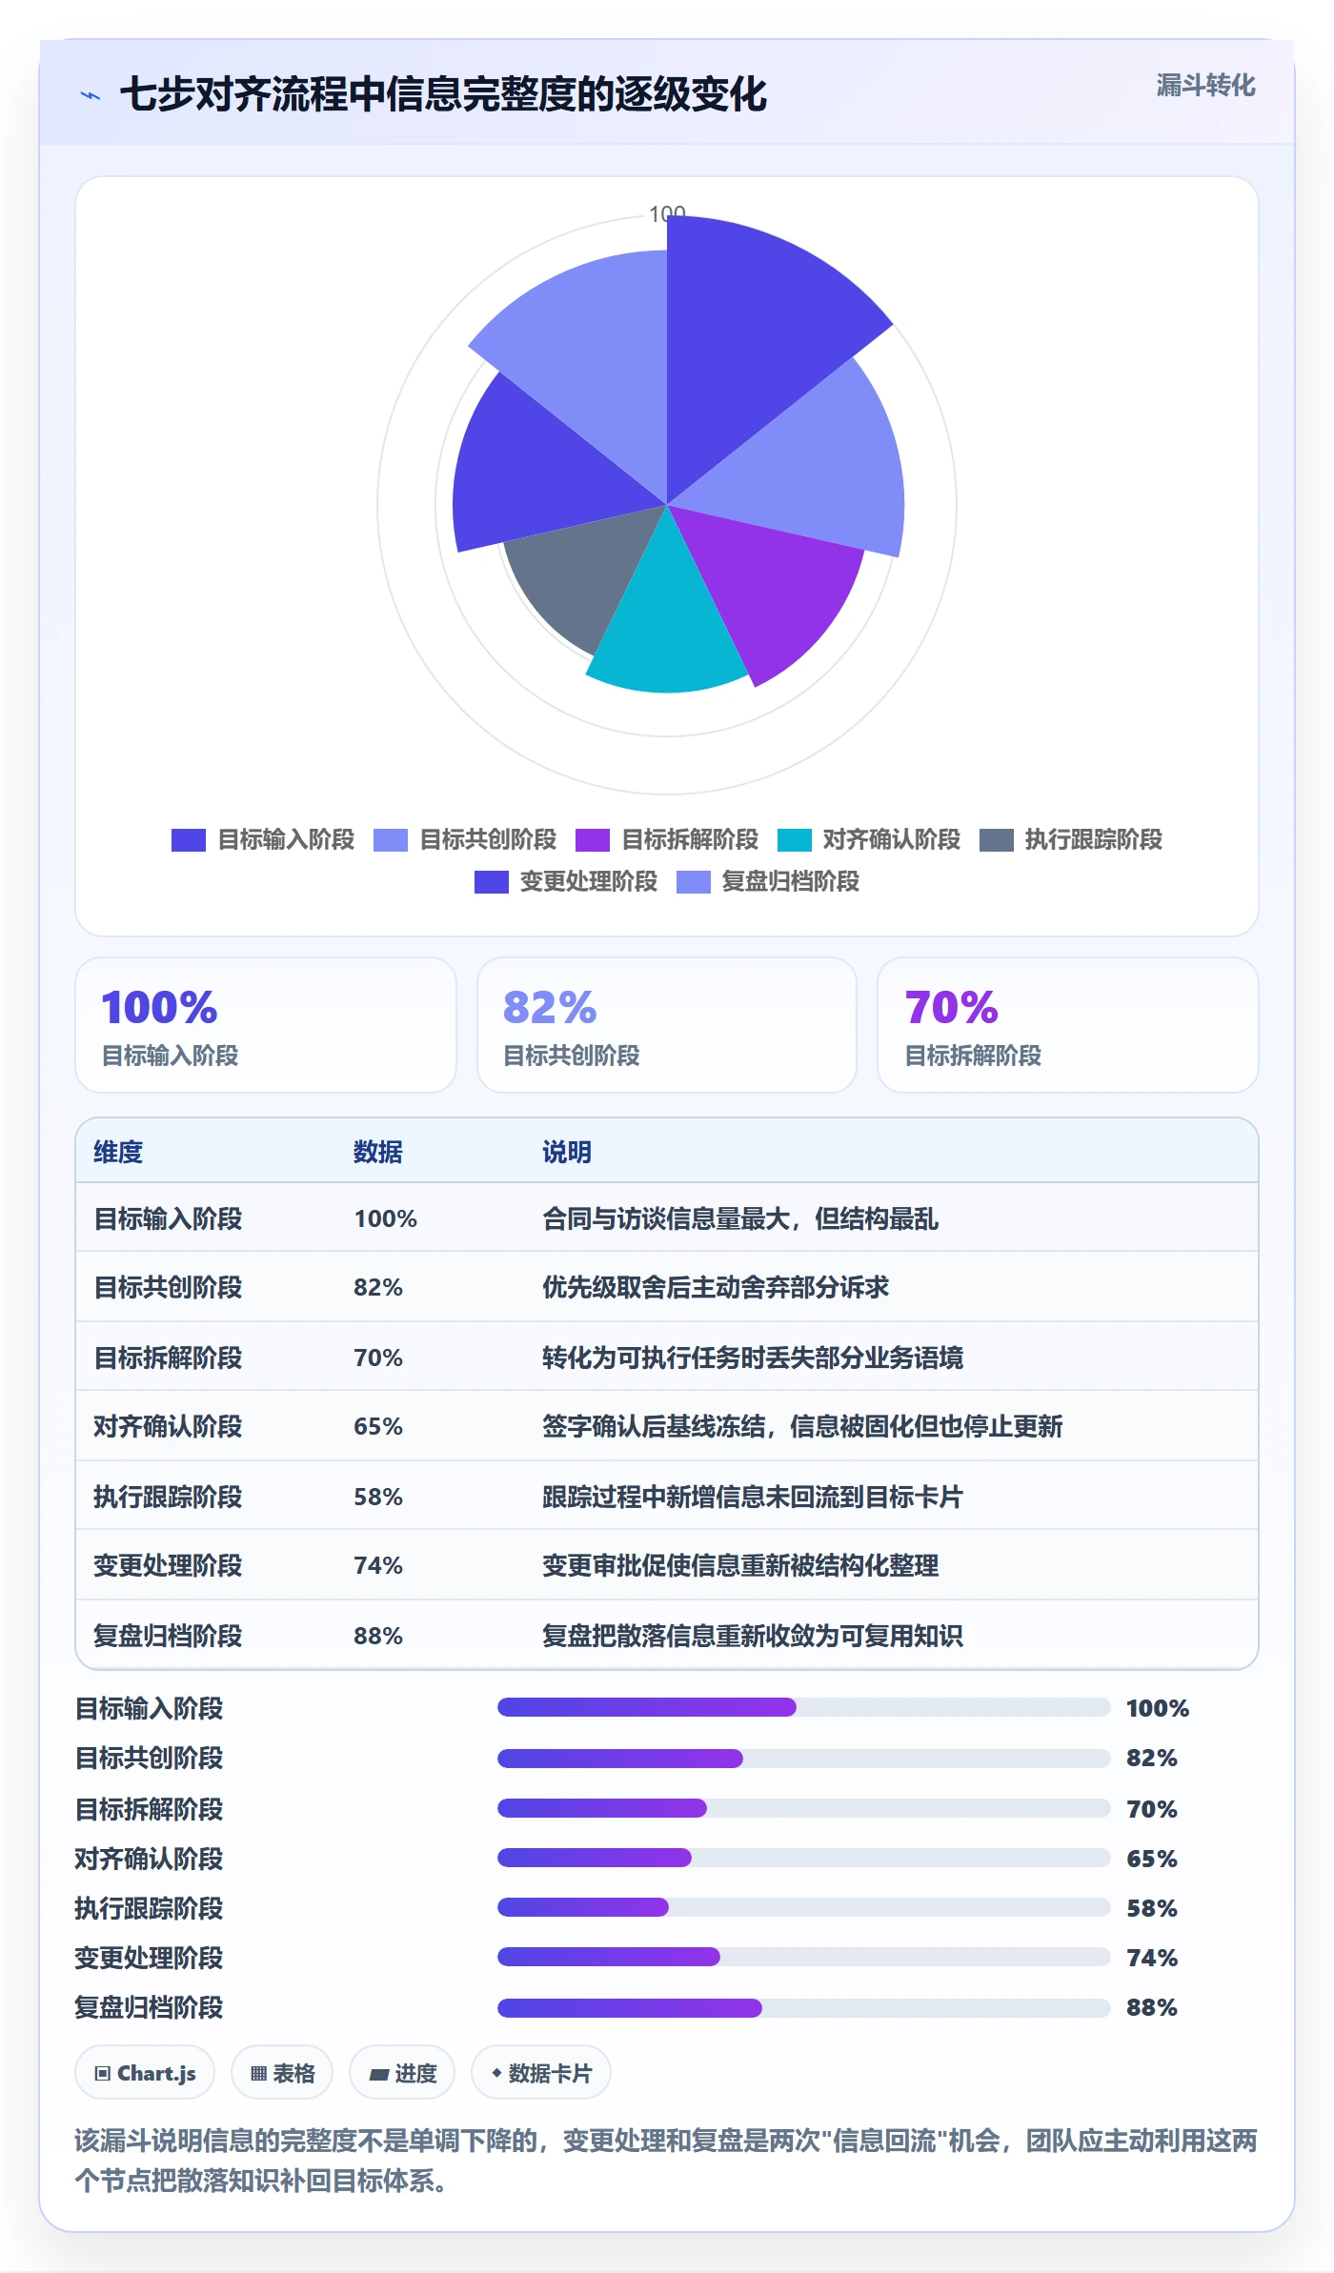Viewport: 1334px width, 2273px height.
Task: Toggle 对齐确认阶段 legend item
Action: coord(869,839)
